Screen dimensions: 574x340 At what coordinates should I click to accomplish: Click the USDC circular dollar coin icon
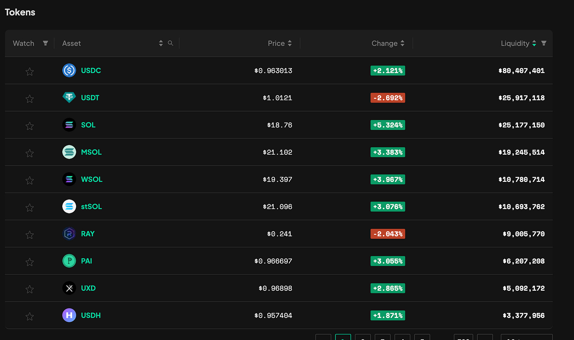[x=69, y=71]
